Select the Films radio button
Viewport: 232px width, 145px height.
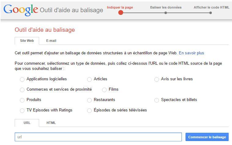point(104,90)
